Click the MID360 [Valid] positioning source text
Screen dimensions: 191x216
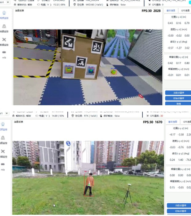coord(94,5)
